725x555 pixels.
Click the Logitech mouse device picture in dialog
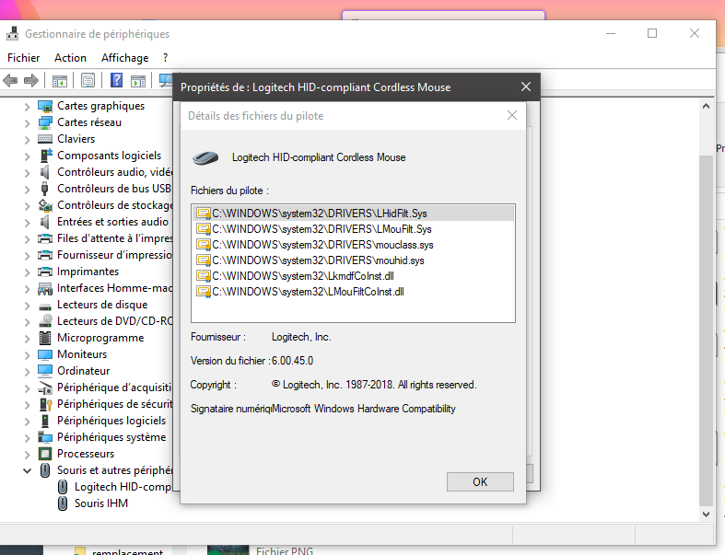click(x=205, y=158)
